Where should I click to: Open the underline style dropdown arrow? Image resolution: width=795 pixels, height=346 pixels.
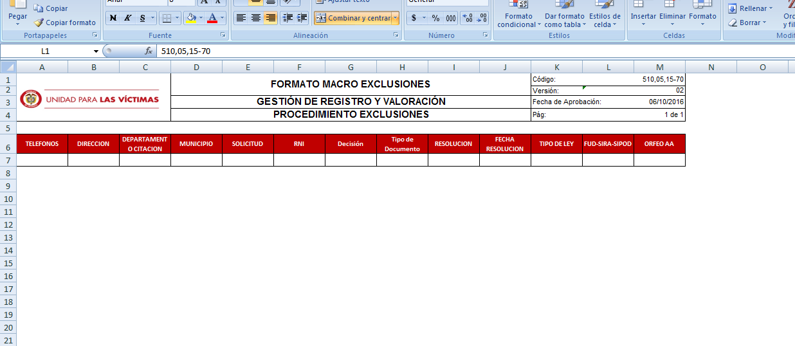[153, 18]
